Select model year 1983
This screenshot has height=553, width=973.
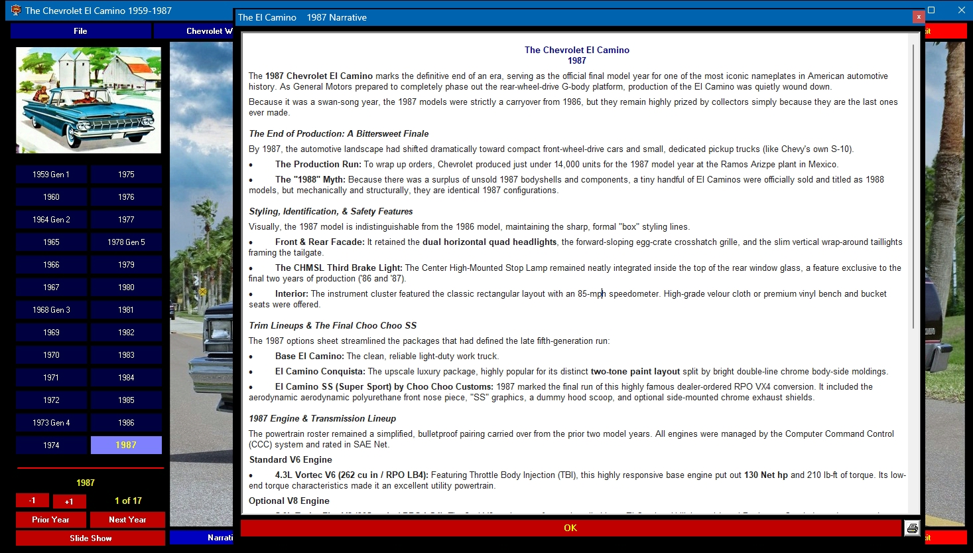click(x=126, y=355)
